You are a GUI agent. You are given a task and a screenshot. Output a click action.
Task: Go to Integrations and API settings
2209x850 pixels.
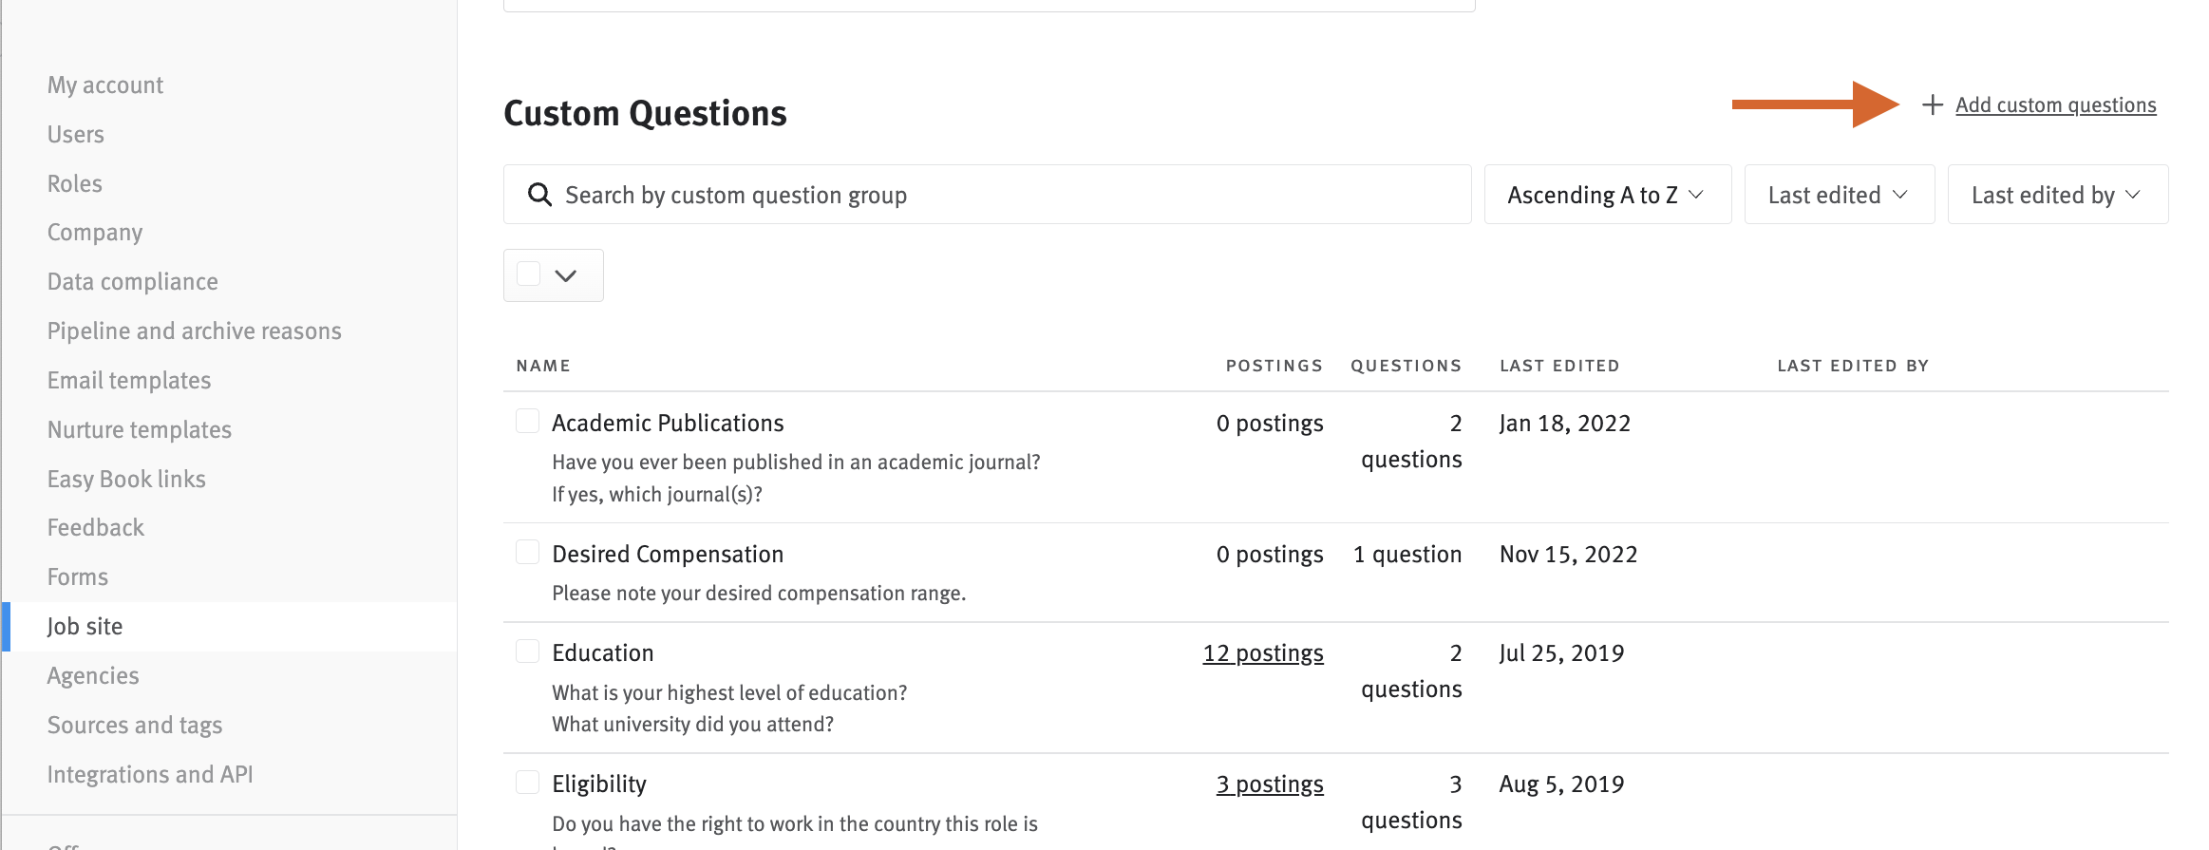(x=150, y=774)
